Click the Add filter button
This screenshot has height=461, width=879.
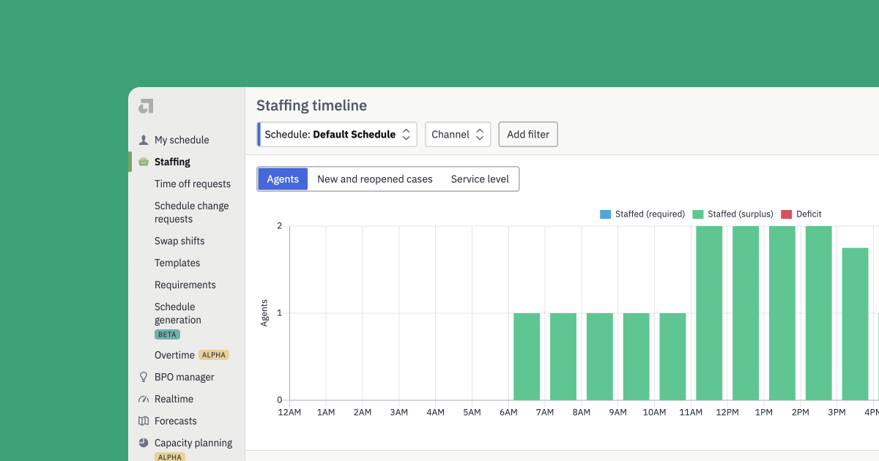point(527,134)
